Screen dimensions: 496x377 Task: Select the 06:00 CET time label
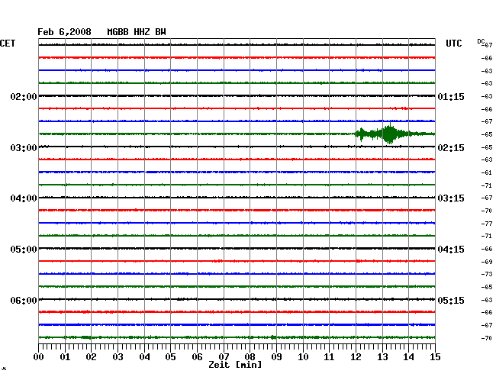pos(24,300)
